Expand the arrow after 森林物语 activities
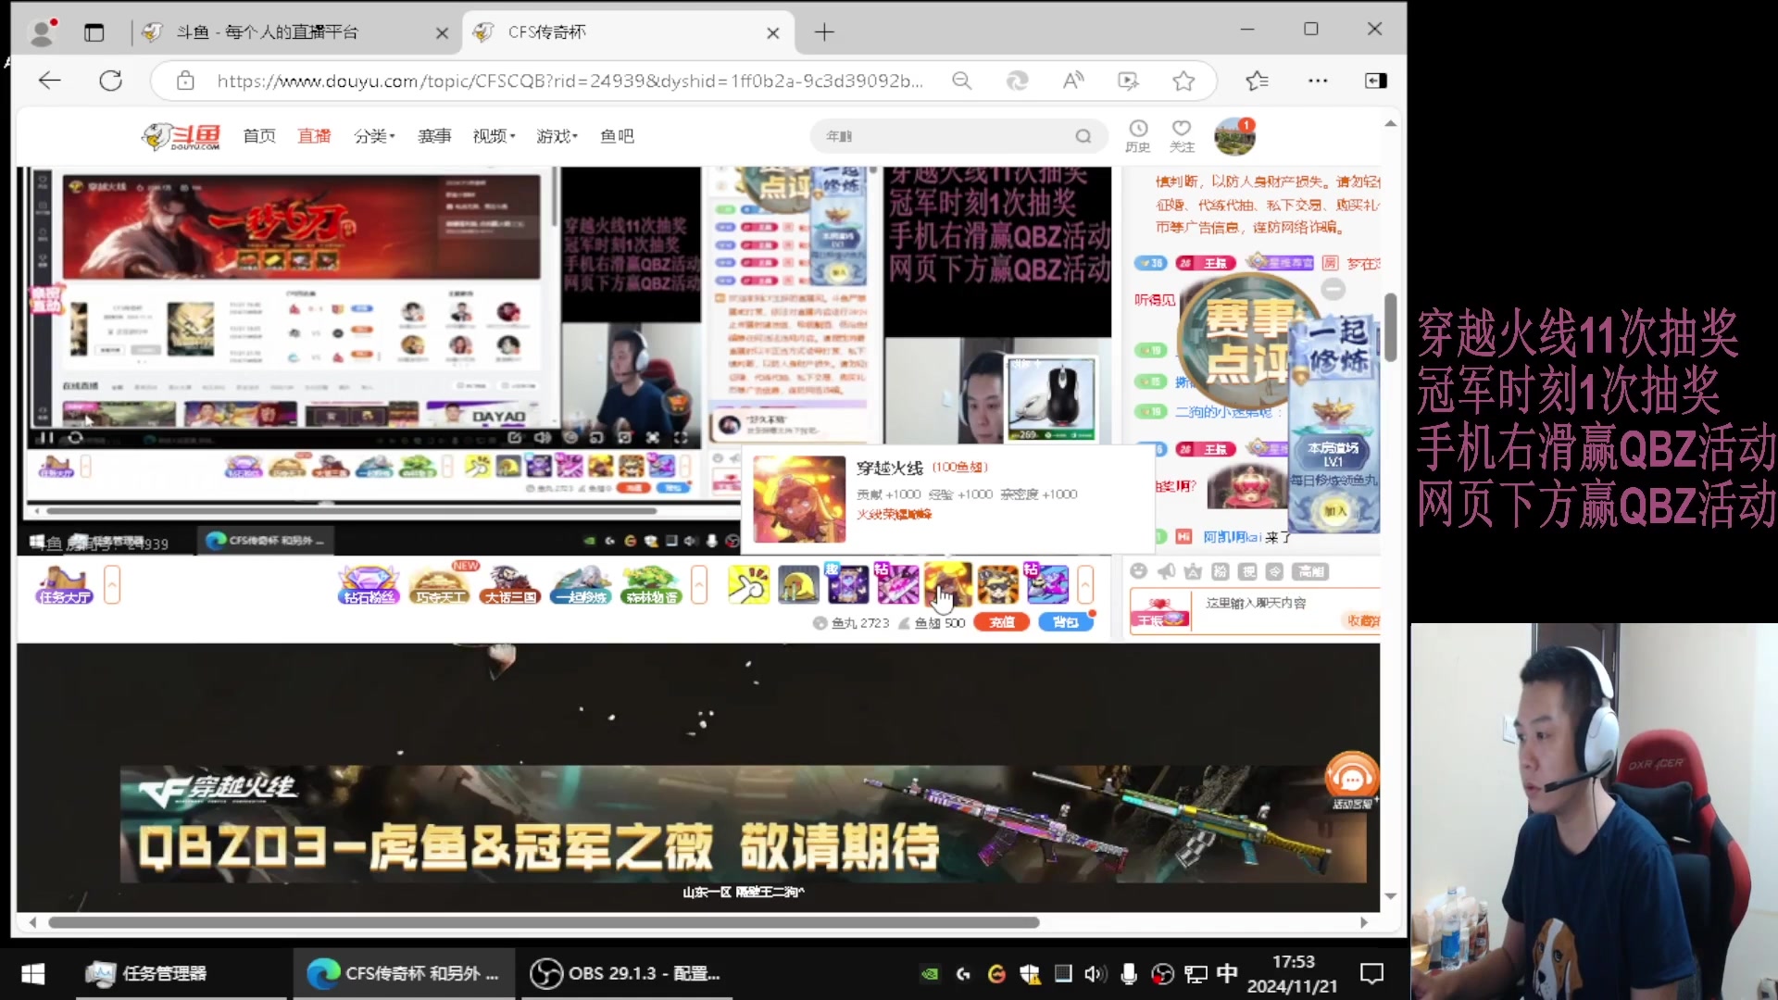 (x=699, y=585)
